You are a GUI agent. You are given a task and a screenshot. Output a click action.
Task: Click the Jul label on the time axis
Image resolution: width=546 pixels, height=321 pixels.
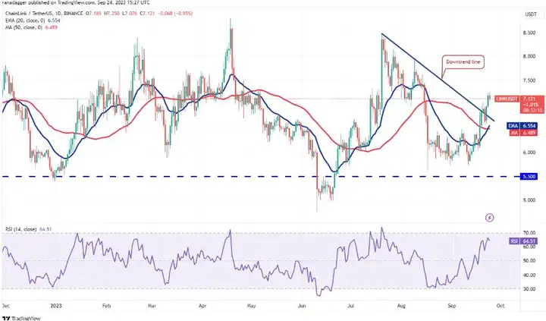[x=350, y=306]
